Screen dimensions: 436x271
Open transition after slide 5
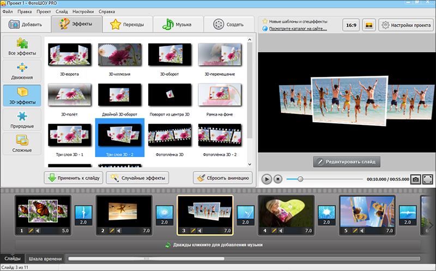[x=408, y=215]
